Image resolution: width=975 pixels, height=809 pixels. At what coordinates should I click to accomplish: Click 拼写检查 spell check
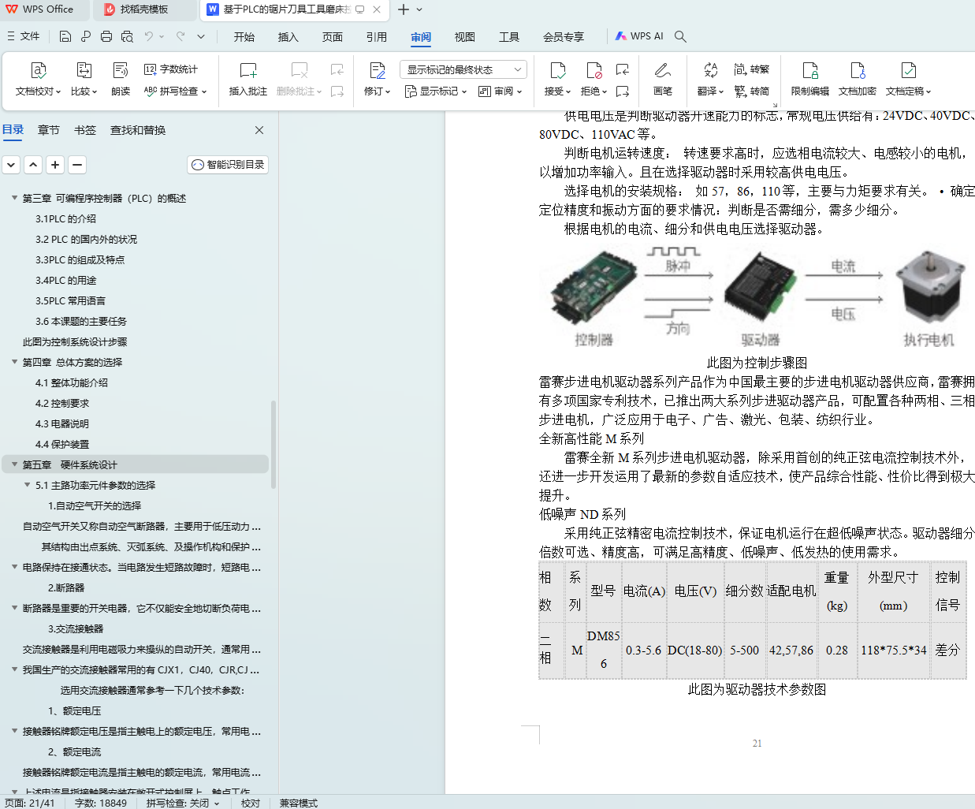pyautogui.click(x=175, y=91)
